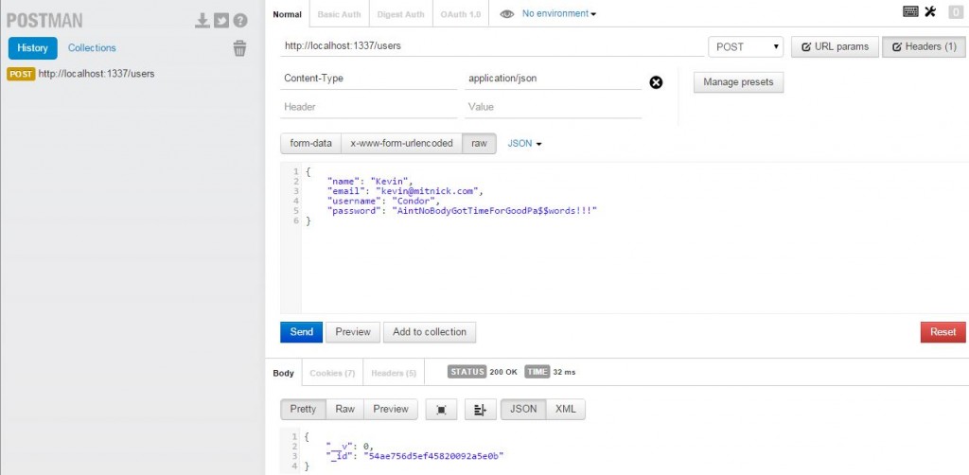Toggle response line wrapping icon
The width and height of the screenshot is (969, 475).
[x=480, y=409]
